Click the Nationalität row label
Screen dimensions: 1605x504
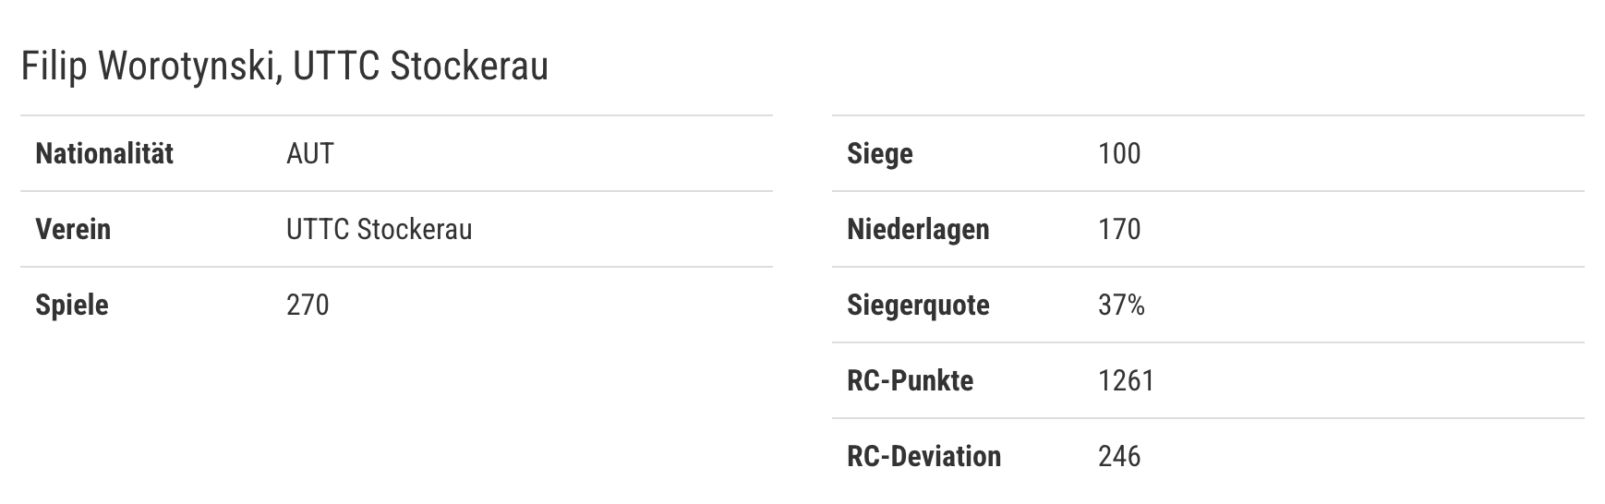[x=104, y=153]
